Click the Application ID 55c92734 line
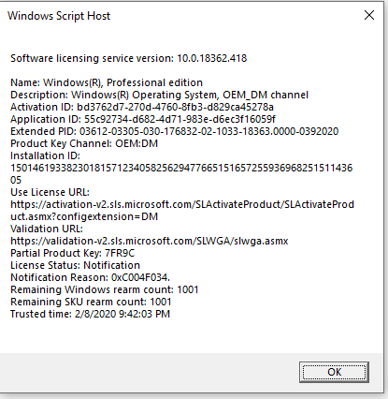Viewport: 388px width, 399px height. (143, 119)
